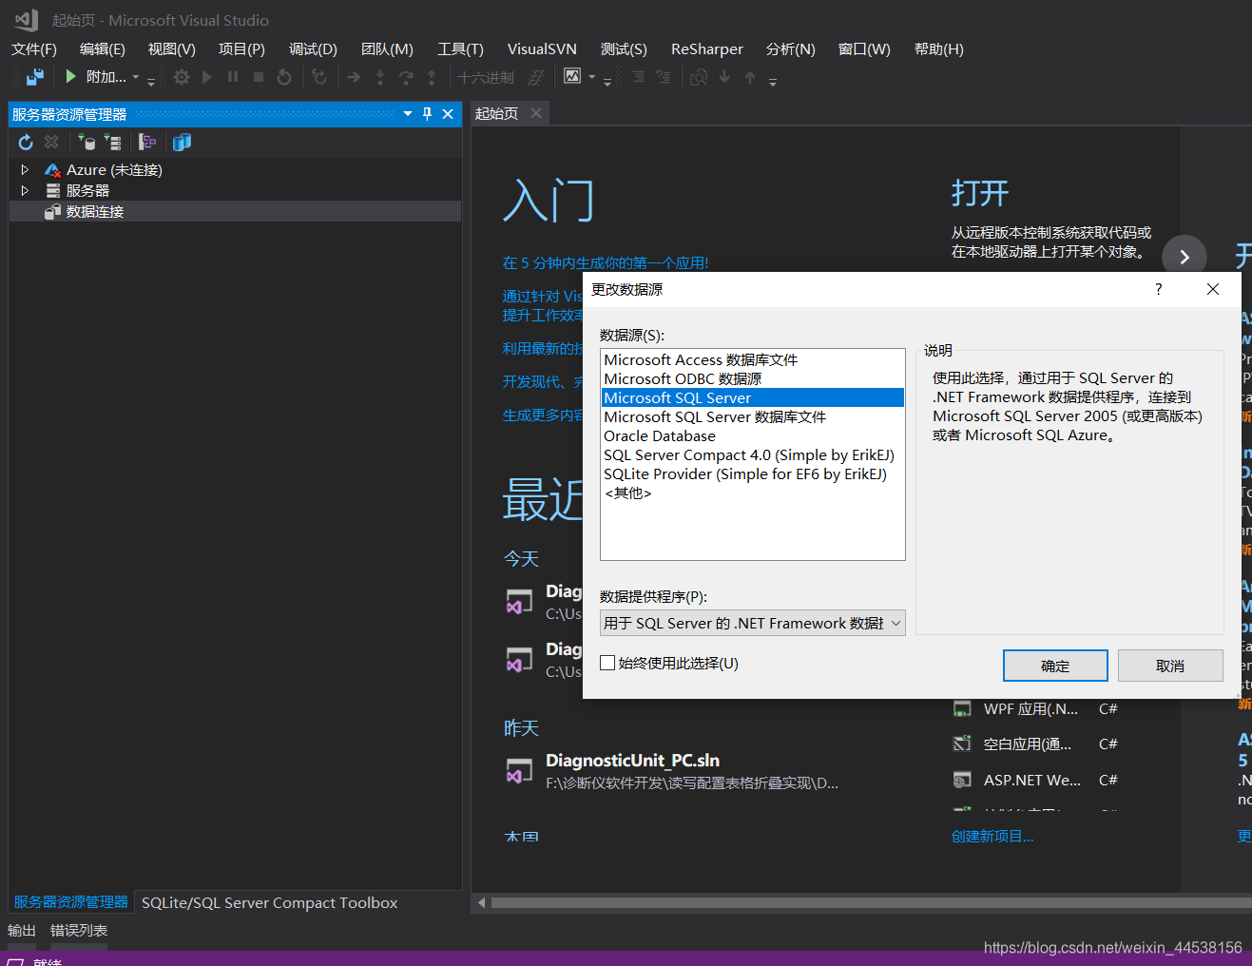This screenshot has width=1252, height=966.
Task: Open the 帮助(H) menu
Action: click(x=939, y=49)
